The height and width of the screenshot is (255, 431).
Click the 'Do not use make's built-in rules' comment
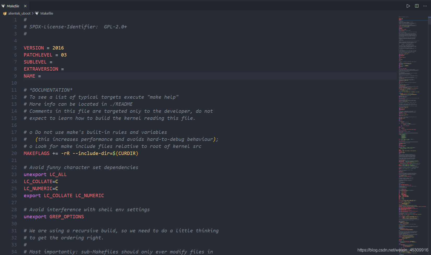(x=95, y=132)
